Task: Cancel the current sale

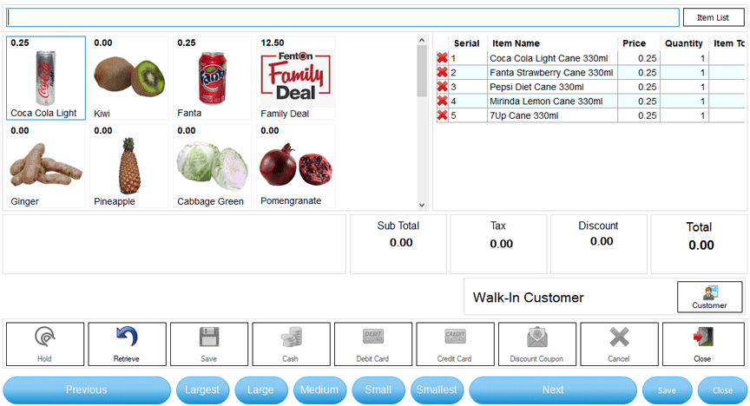Action: (619, 344)
